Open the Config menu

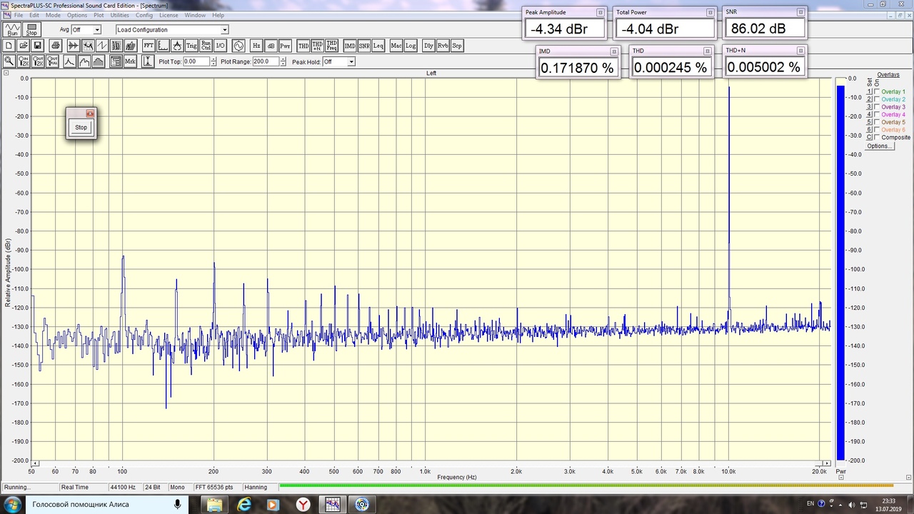pyautogui.click(x=144, y=15)
